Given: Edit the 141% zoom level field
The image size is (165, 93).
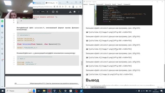Looking at the screenshot, I should point(43,12).
